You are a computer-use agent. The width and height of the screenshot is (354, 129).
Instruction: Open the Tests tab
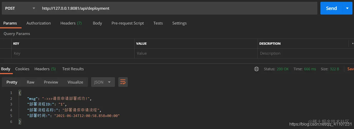(158, 23)
